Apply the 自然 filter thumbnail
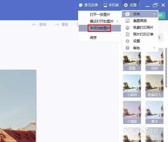This screenshot has width=168, height=142. tap(155, 59)
